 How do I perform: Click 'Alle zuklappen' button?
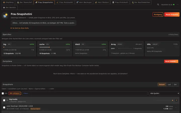click(x=15, y=93)
